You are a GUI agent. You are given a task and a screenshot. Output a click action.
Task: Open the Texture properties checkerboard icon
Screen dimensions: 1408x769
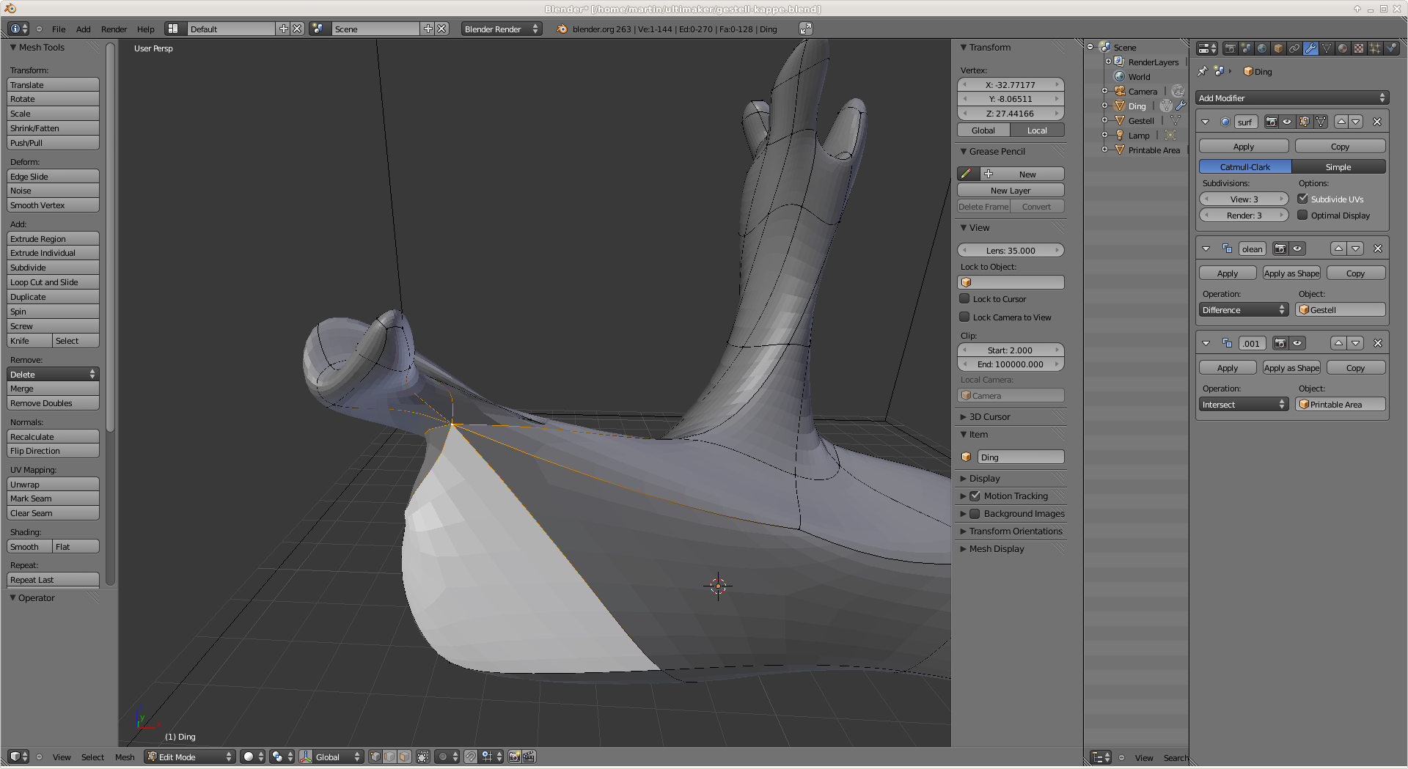click(x=1359, y=48)
